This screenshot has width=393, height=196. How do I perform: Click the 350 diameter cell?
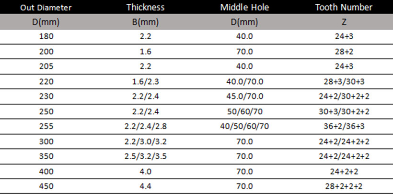pyautogui.click(x=46, y=156)
